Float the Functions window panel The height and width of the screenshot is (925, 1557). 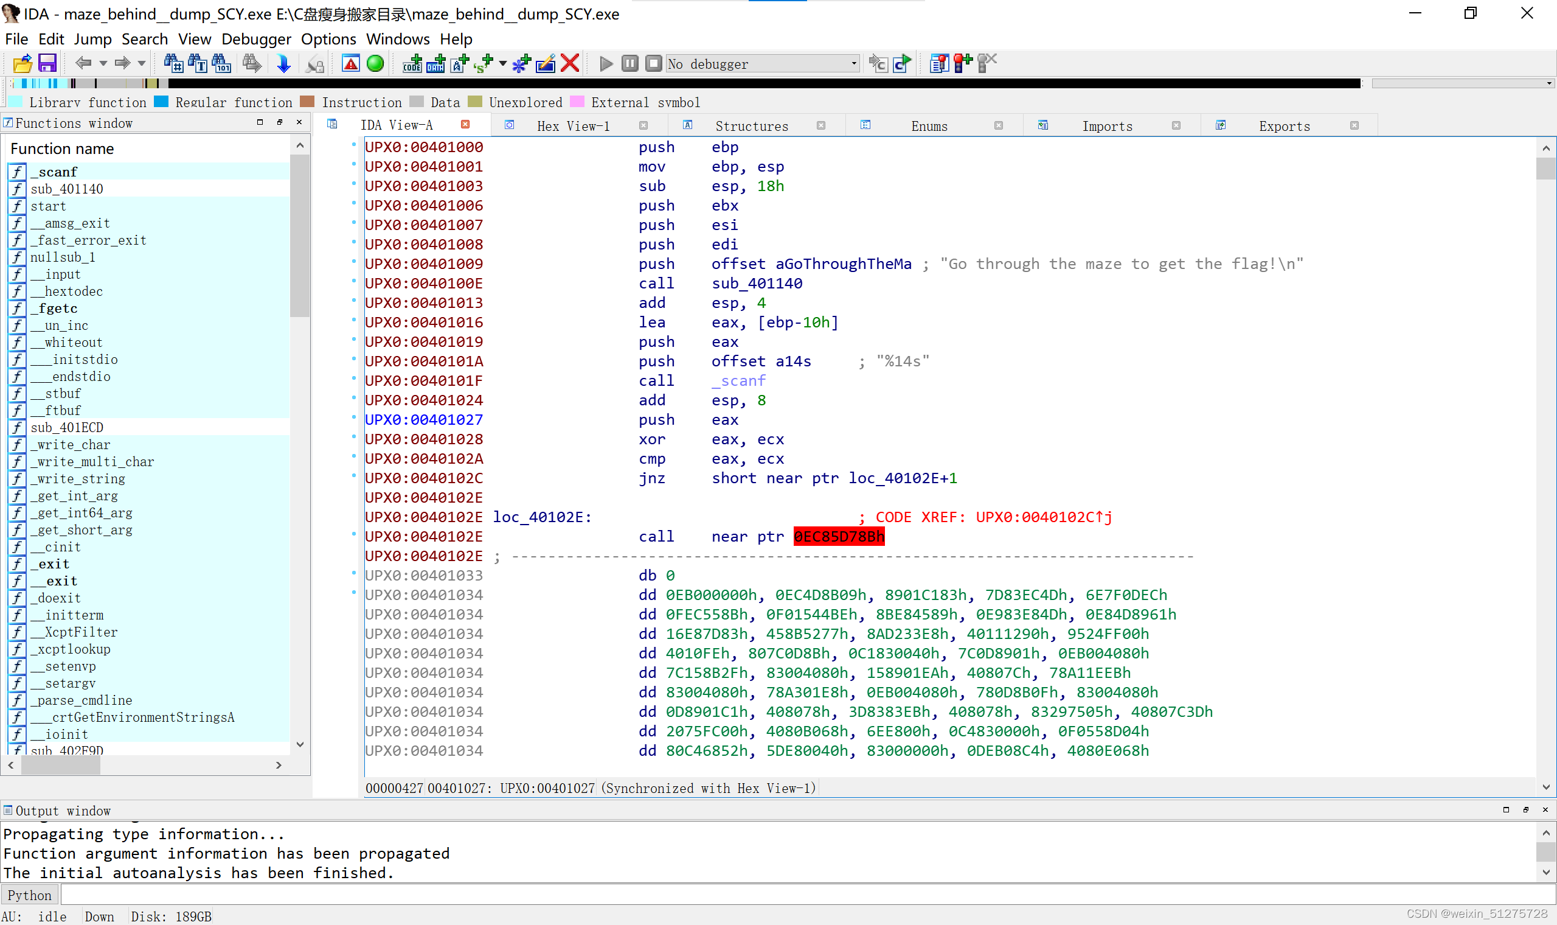coord(280,122)
